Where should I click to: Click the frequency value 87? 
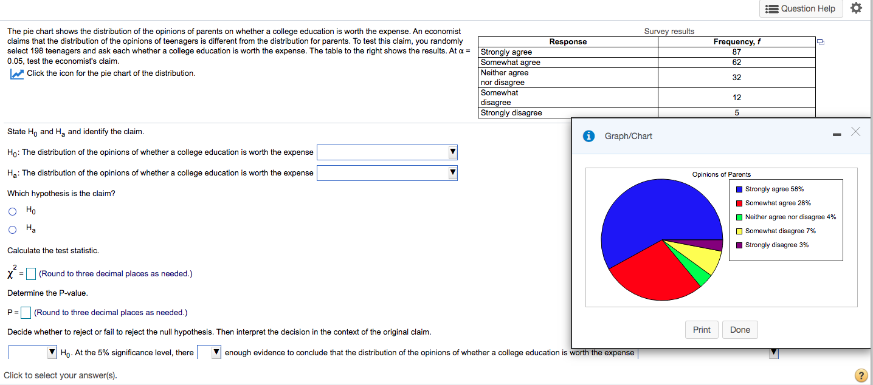737,52
